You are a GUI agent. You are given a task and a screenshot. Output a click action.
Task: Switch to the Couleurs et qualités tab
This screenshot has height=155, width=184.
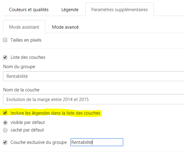(x=29, y=10)
